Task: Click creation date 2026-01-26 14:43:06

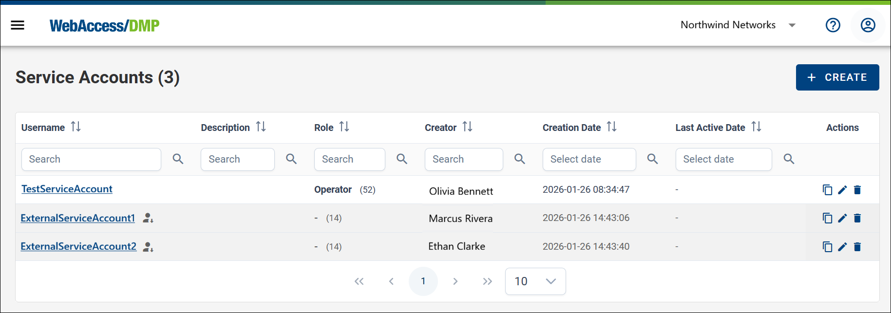Action: [x=586, y=218]
